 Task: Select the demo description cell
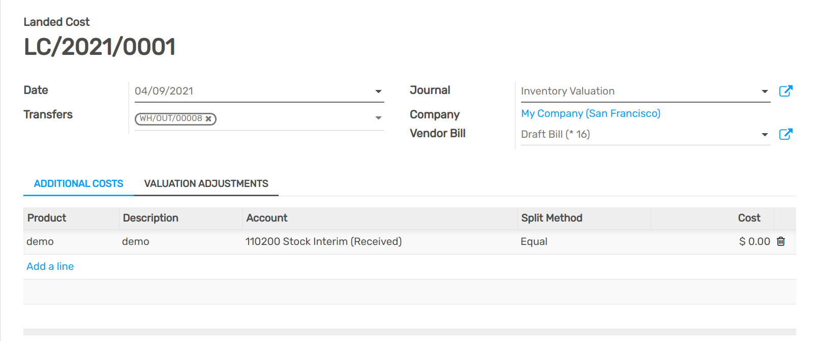[x=180, y=241]
